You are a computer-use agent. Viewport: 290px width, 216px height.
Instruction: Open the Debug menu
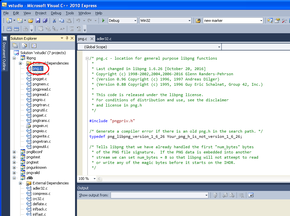click(56, 13)
